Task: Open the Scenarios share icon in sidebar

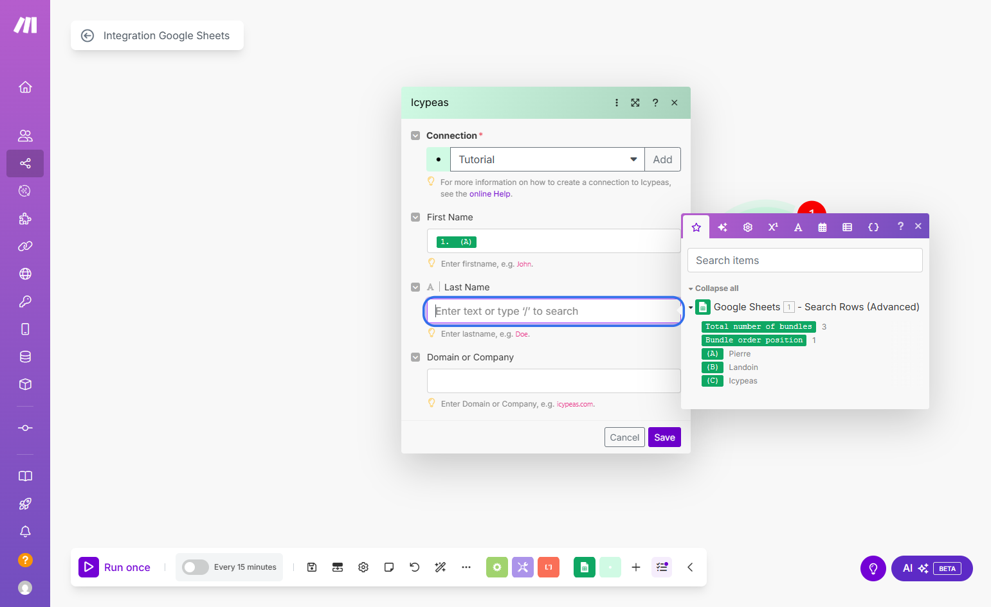Action: point(25,163)
